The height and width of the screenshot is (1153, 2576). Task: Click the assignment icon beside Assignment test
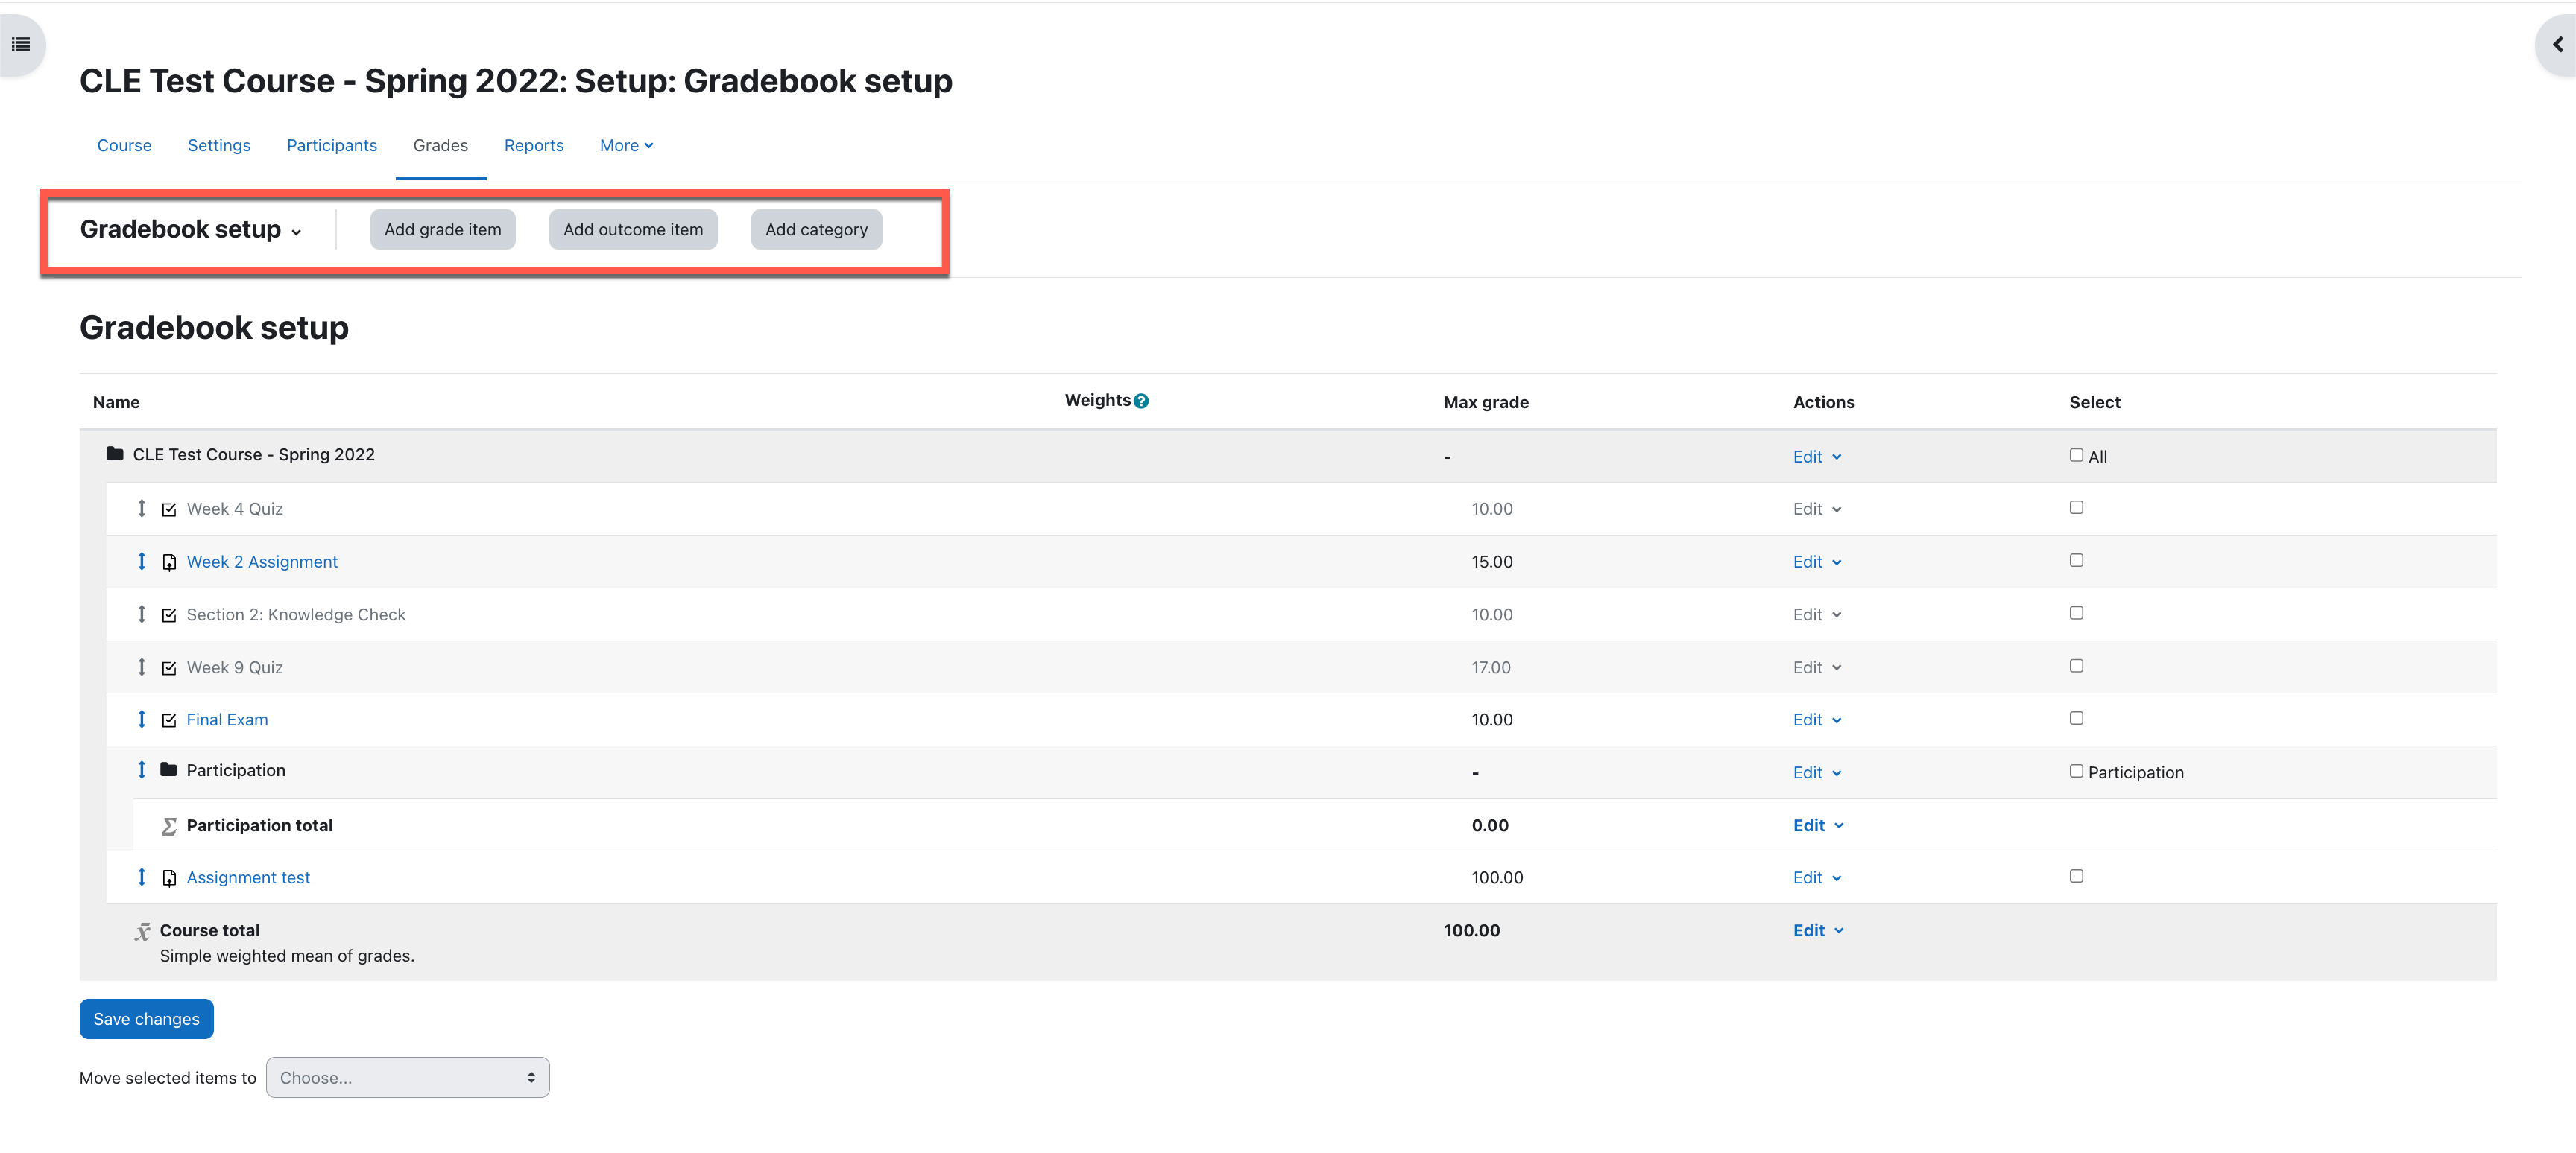pyautogui.click(x=169, y=878)
